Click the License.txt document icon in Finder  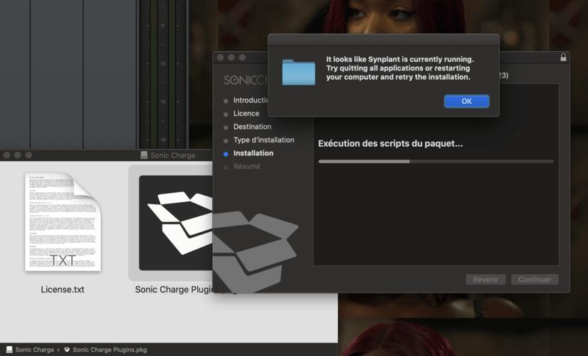tap(63, 221)
